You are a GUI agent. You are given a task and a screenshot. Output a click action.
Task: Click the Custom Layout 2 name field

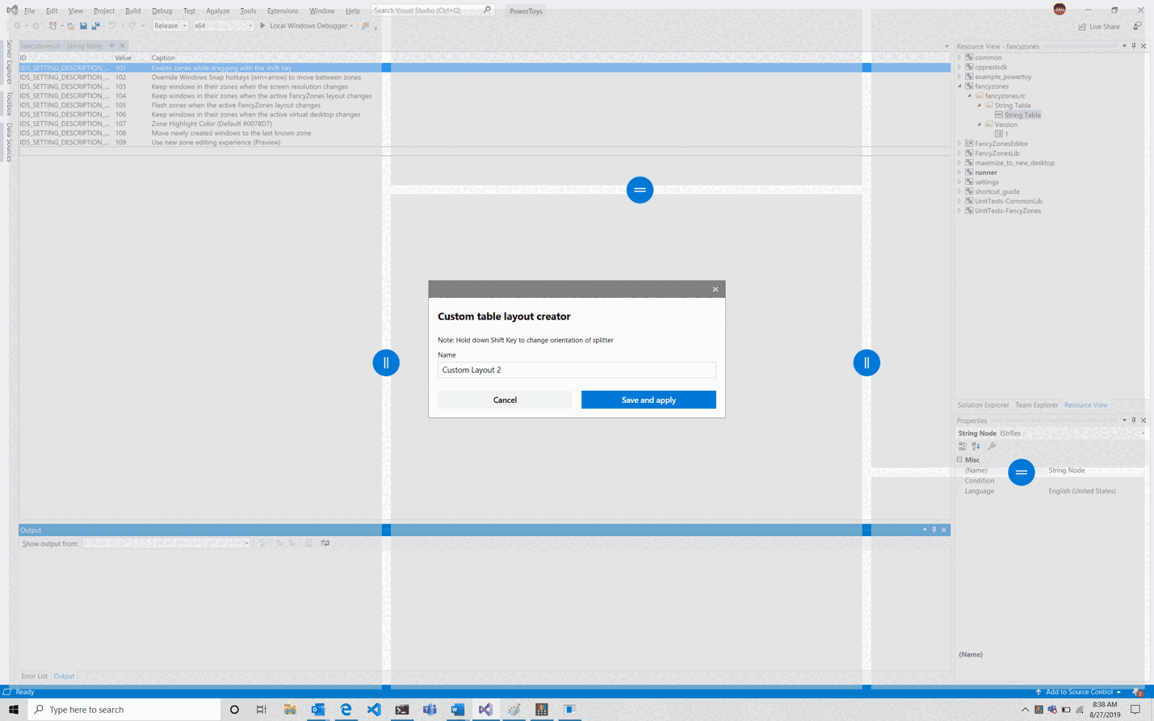[576, 370]
